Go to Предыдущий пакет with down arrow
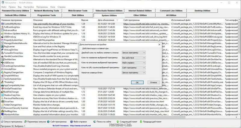Viewport: 241px width, 128px height. coord(150,122)
